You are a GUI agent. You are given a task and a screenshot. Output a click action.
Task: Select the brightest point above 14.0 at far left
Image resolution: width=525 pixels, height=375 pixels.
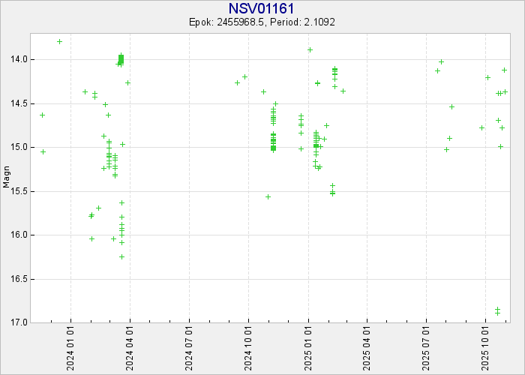click(x=59, y=41)
